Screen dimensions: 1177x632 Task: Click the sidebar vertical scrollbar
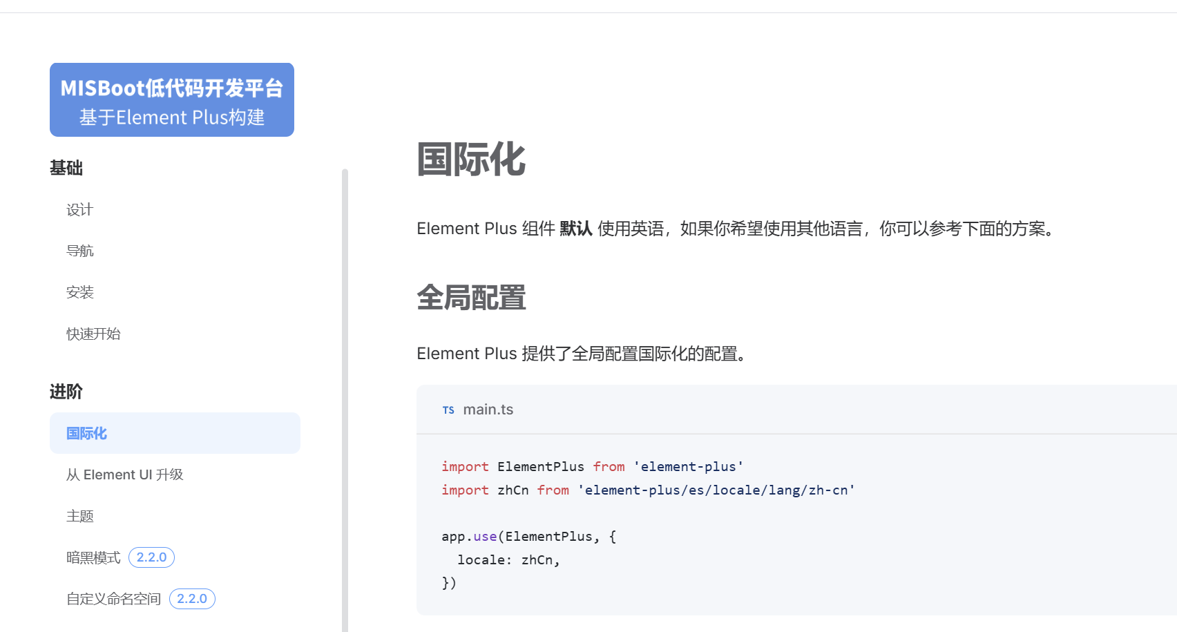(345, 400)
